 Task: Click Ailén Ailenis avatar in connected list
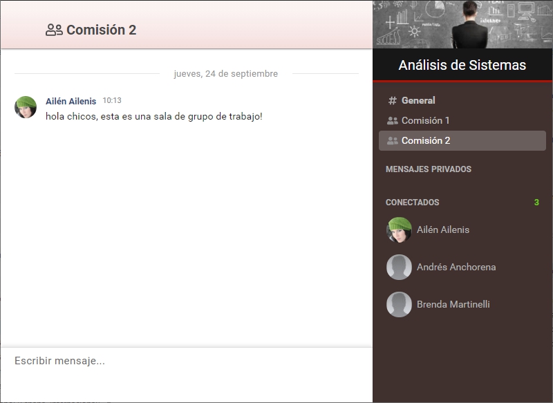(x=399, y=230)
